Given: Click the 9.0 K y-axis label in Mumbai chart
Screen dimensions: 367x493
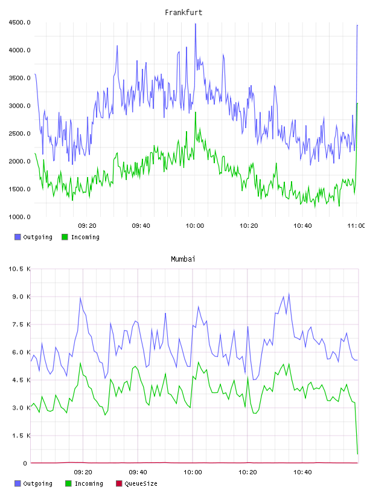Looking at the screenshot, I should [21, 297].
